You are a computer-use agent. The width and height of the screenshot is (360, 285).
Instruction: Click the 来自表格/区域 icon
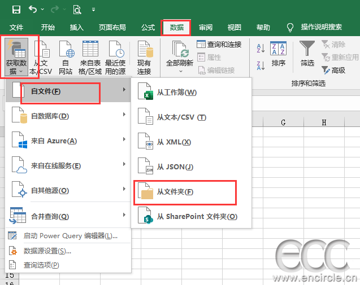91,51
